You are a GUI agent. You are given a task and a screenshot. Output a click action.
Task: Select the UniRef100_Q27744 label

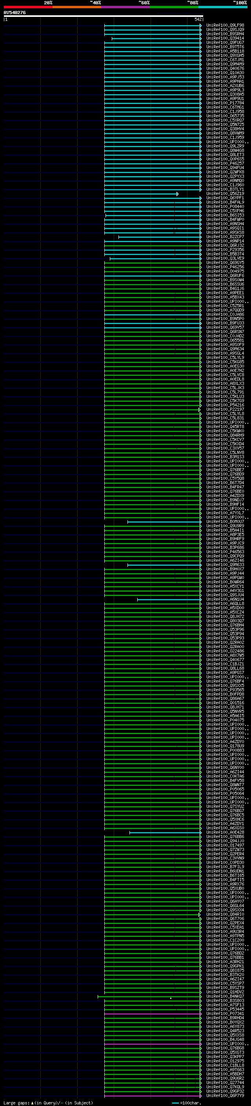tap(225, 1083)
